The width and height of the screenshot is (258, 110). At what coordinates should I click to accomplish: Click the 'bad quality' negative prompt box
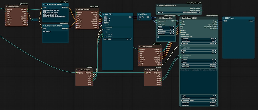click(55, 36)
